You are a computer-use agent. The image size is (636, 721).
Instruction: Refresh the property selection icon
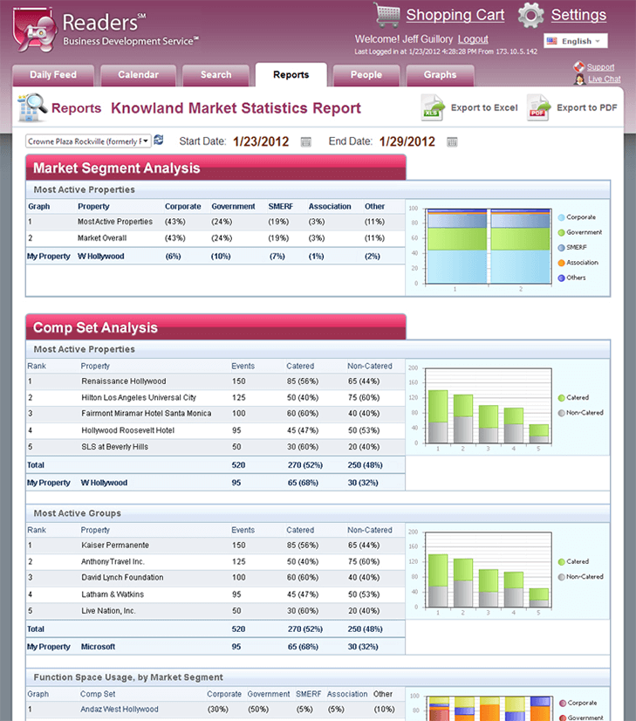pyautogui.click(x=159, y=140)
